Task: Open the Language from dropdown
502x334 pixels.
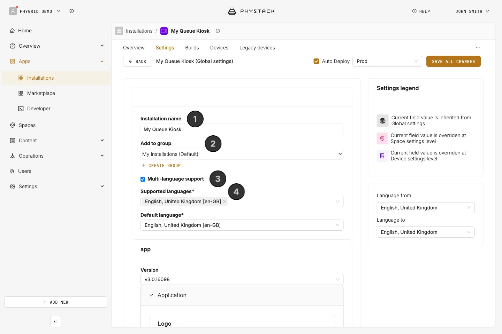Action: tap(426, 208)
